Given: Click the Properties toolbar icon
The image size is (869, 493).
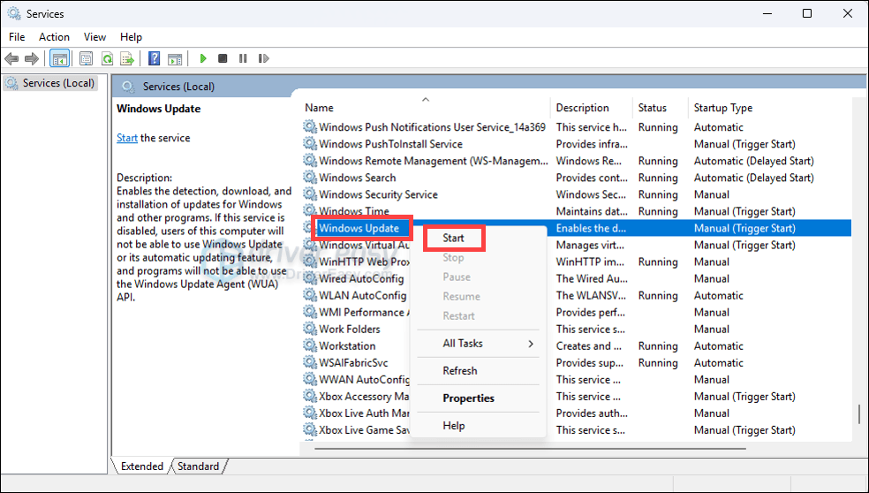Looking at the screenshot, I should point(86,59).
